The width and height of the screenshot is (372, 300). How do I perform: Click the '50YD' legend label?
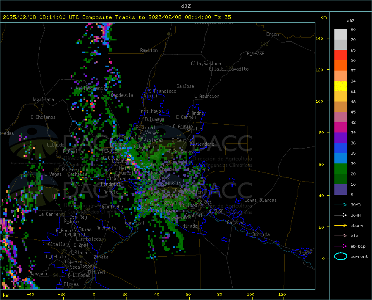pos(355,205)
